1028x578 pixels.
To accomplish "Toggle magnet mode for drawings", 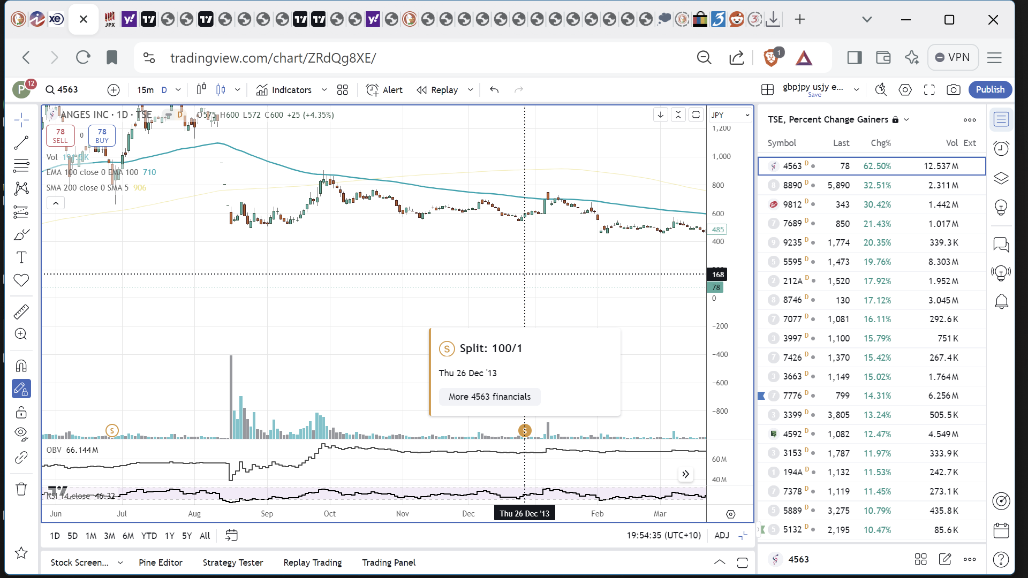I will coord(21,366).
